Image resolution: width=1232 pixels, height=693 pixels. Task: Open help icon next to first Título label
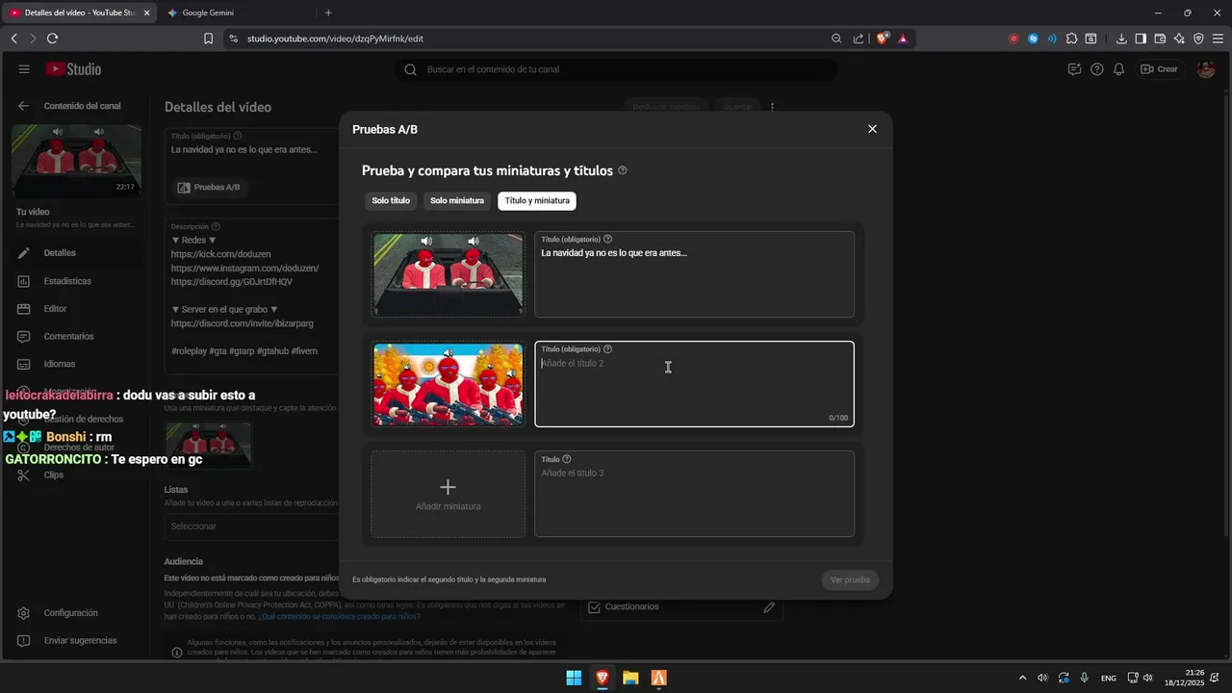pos(607,239)
